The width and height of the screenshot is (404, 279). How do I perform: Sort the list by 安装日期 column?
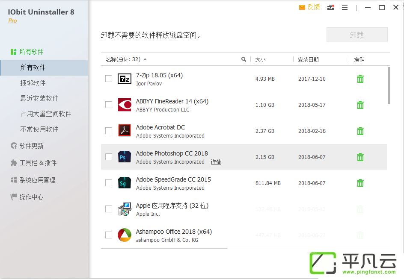pyautogui.click(x=308, y=60)
